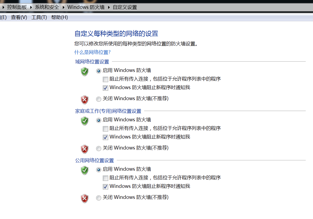
Task: Open the 工具(T) menu
Action: coord(39,17)
